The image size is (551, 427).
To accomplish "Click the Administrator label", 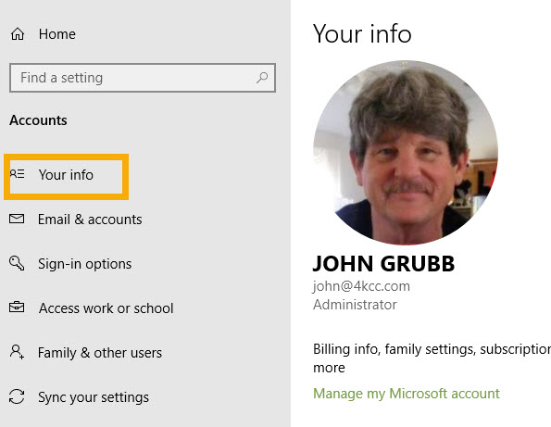I will 355,305.
